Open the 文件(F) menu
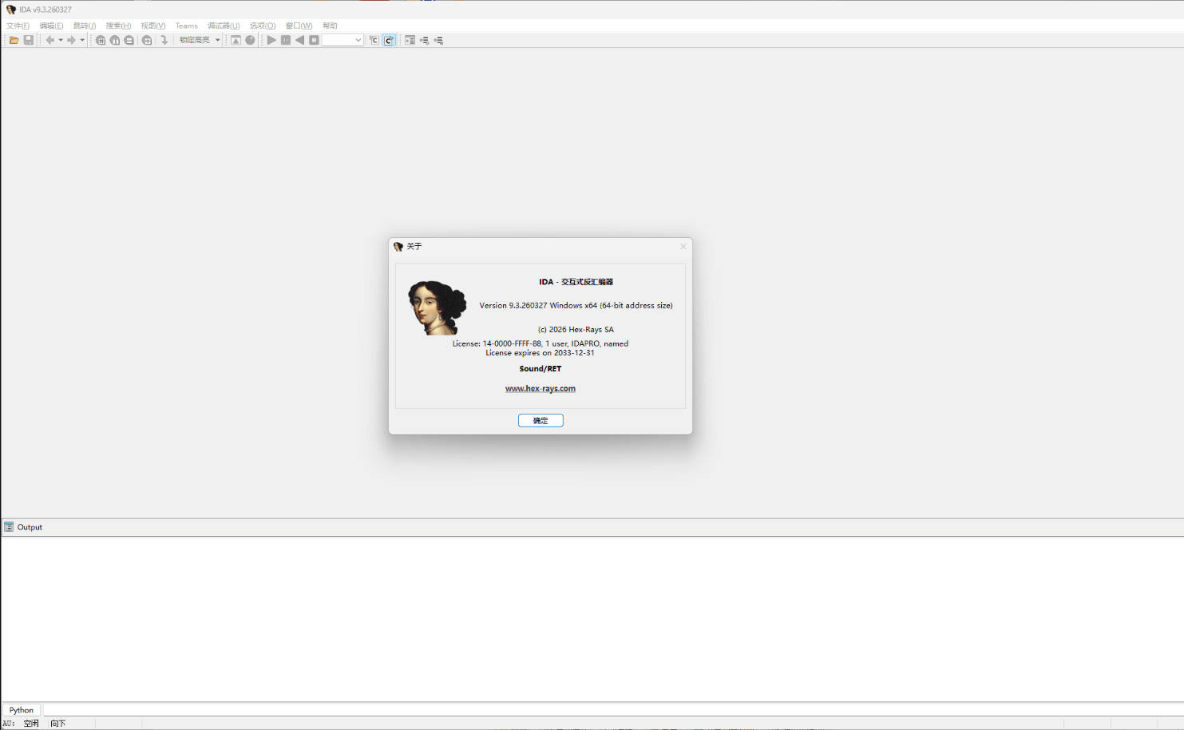The height and width of the screenshot is (730, 1184). click(x=18, y=26)
